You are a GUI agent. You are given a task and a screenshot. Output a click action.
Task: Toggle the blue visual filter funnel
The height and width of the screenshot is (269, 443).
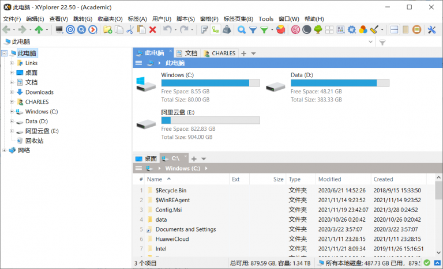[x=253, y=30]
